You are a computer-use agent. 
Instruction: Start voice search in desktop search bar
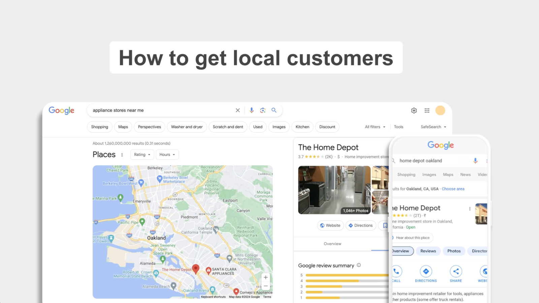(x=251, y=110)
